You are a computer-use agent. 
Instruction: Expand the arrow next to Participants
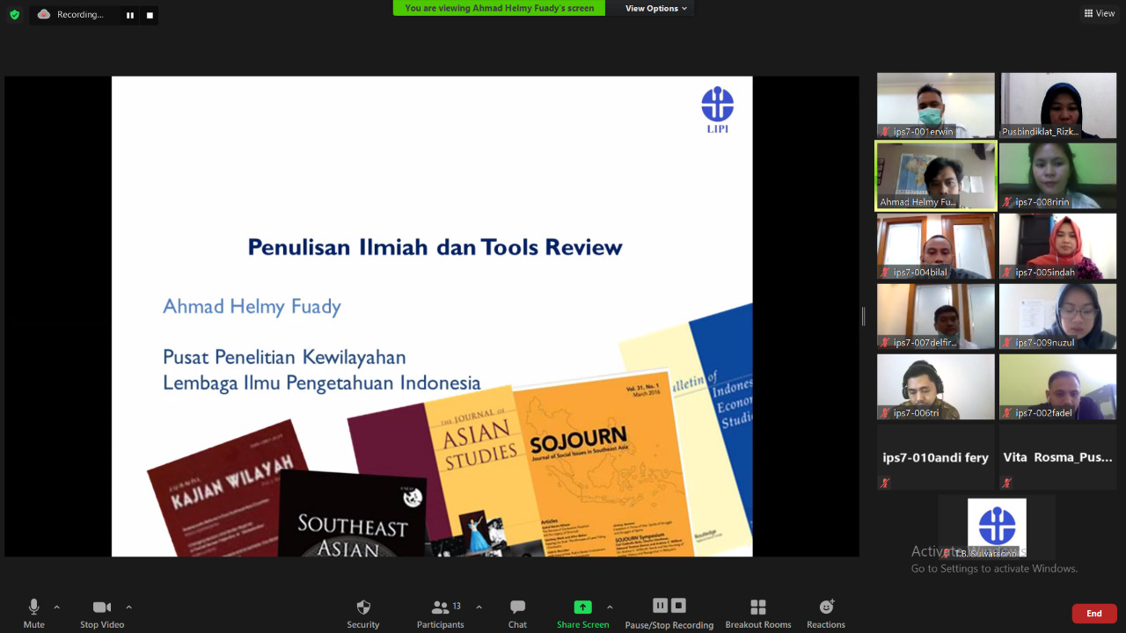click(x=479, y=607)
